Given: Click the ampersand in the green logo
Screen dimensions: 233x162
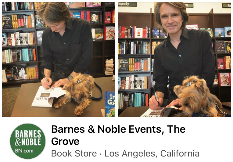Looking at the screenshot, I should coord(18,142).
